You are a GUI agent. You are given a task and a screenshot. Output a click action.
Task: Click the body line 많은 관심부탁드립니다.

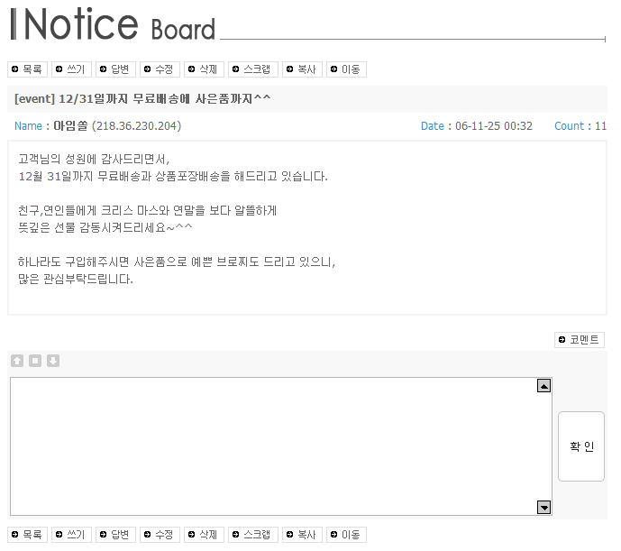pos(76,279)
